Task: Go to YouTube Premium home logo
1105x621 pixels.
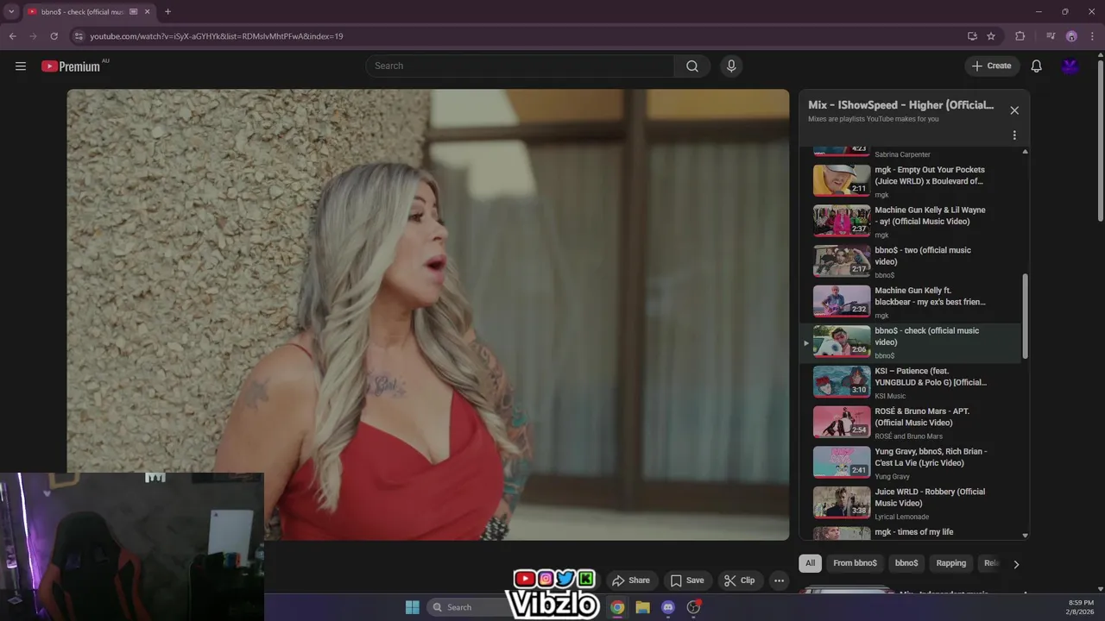Action: (x=71, y=66)
